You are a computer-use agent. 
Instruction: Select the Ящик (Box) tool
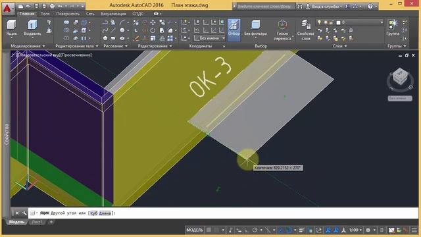tap(12, 28)
